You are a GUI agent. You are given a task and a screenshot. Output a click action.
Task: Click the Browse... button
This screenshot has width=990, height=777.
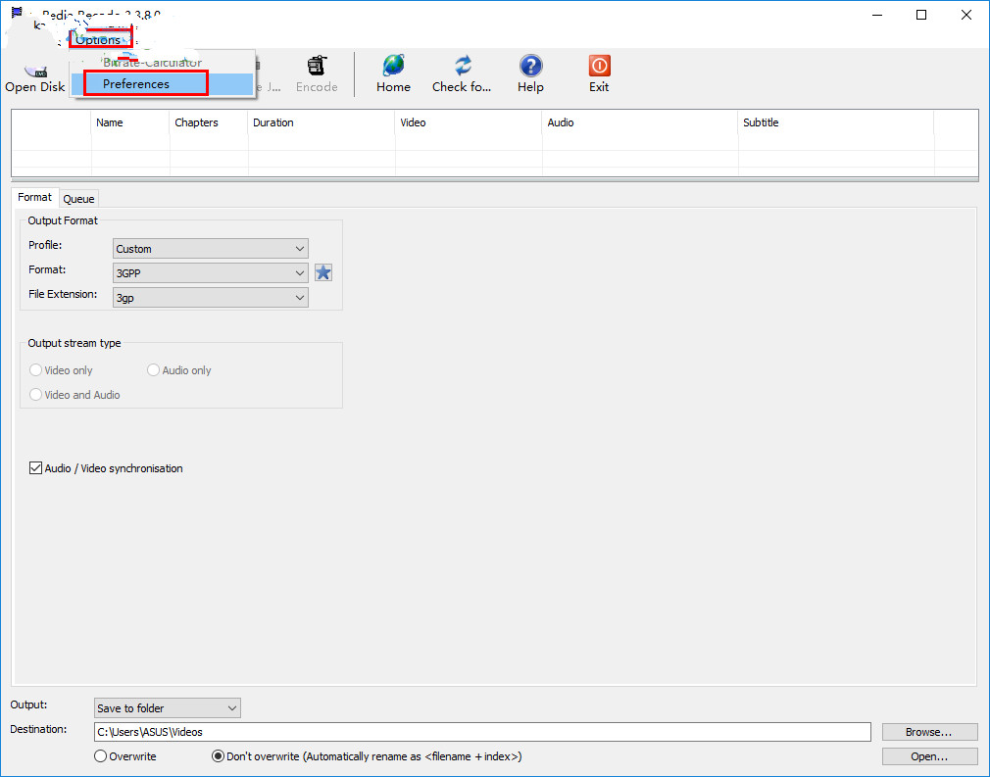coord(929,732)
